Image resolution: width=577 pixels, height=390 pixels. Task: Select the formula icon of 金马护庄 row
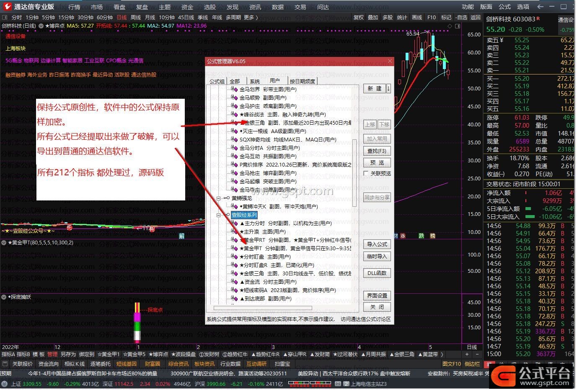click(x=234, y=106)
